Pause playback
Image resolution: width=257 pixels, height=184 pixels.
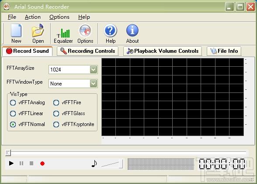point(21,163)
